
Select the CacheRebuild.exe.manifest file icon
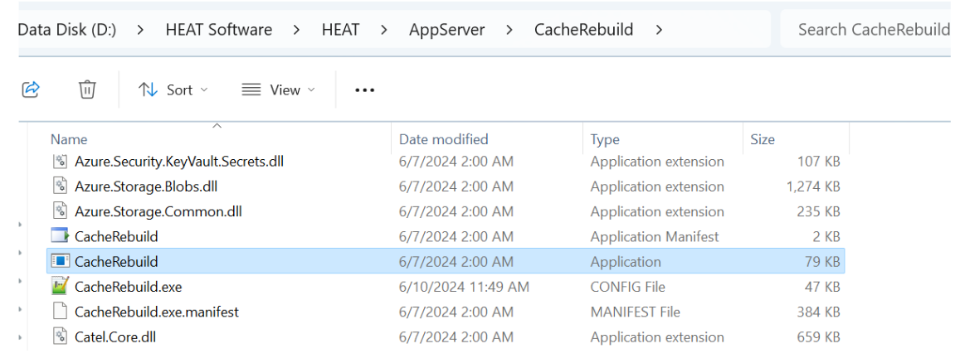[x=60, y=312]
